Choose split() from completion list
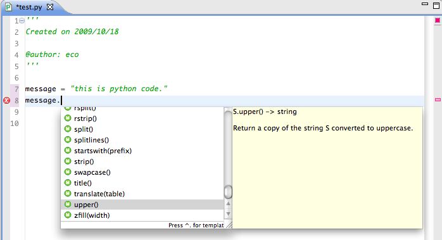Viewport: 442px width, 240px height. 142,129
